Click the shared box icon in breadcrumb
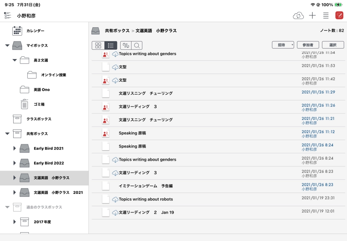 [96, 31]
